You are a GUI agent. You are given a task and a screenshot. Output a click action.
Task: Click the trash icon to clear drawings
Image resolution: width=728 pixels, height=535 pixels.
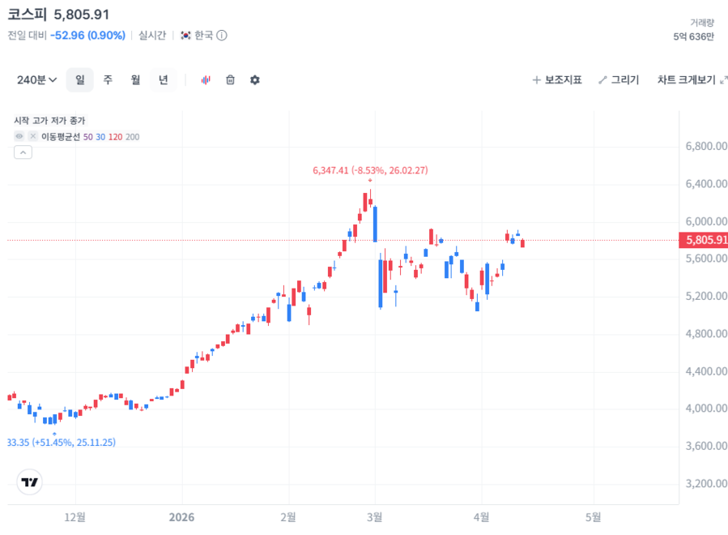[230, 79]
